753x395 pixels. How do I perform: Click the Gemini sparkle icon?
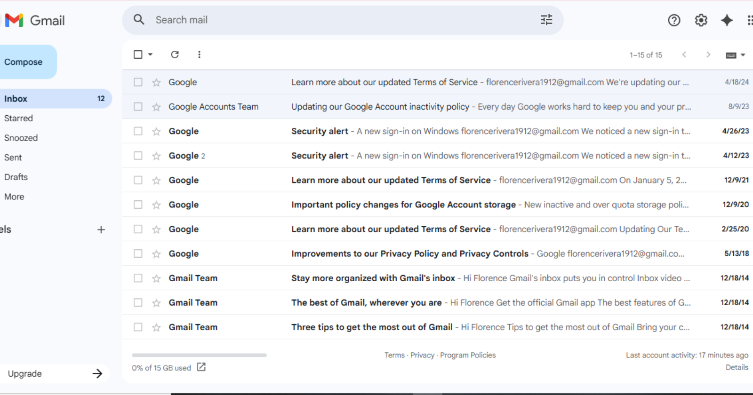pyautogui.click(x=727, y=20)
